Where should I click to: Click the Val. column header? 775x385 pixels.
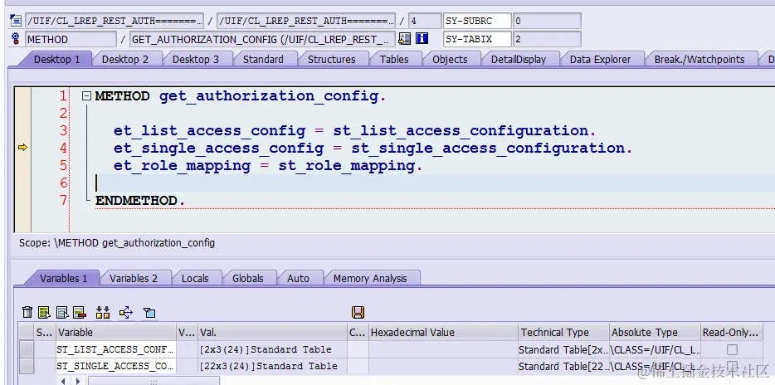click(272, 333)
